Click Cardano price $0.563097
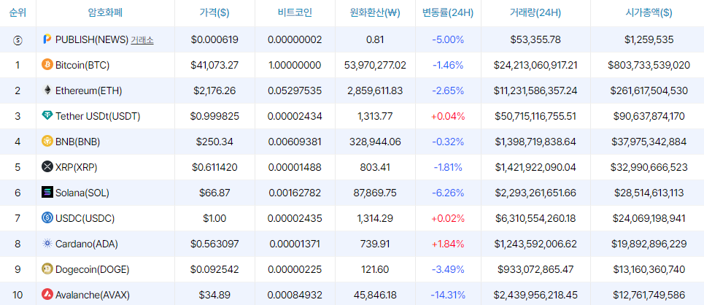The height and width of the screenshot is (305, 704). tap(214, 244)
